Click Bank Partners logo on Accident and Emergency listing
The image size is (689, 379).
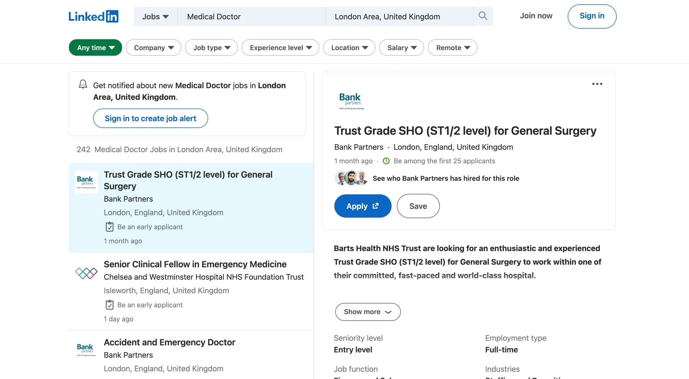86,350
